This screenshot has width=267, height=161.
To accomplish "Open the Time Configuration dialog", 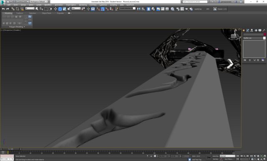I will tap(252, 159).
